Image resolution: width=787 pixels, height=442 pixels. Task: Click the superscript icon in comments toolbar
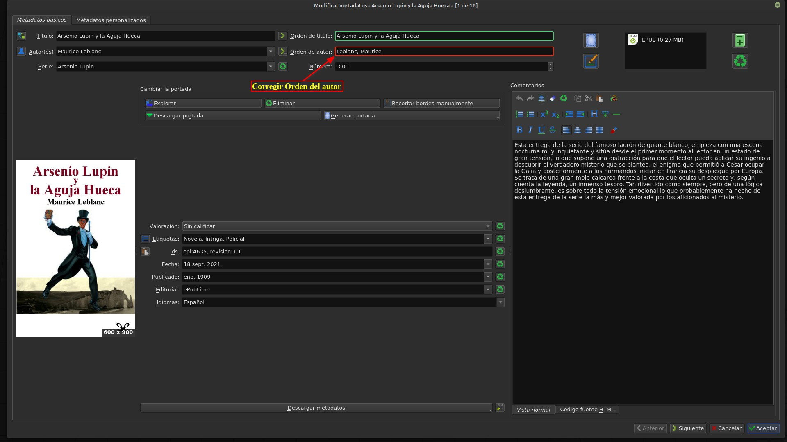coord(544,114)
